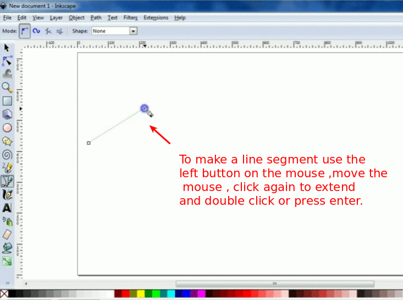Select the Pencil freehand tool
Viewport: 403px width, 300px height.
click(x=7, y=168)
